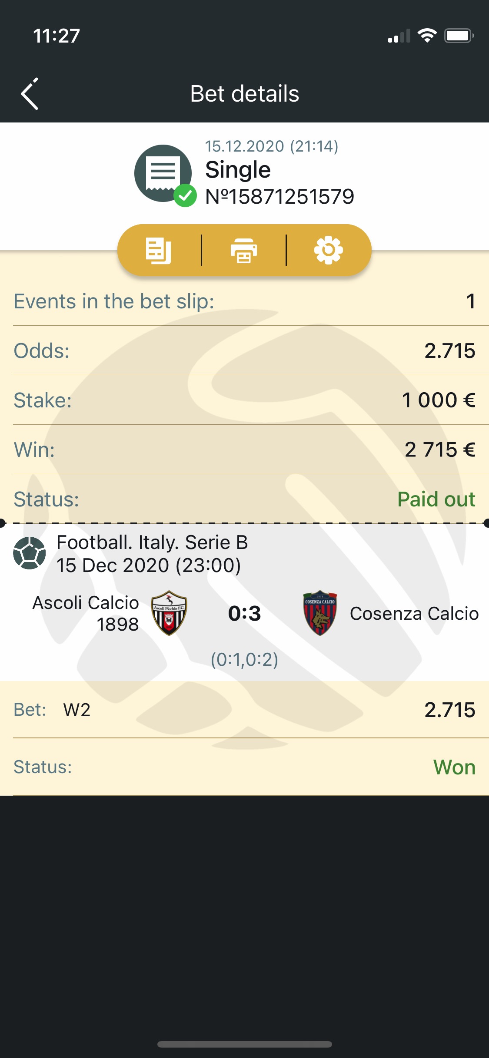
Task: Go back using the back arrow
Action: (30, 94)
